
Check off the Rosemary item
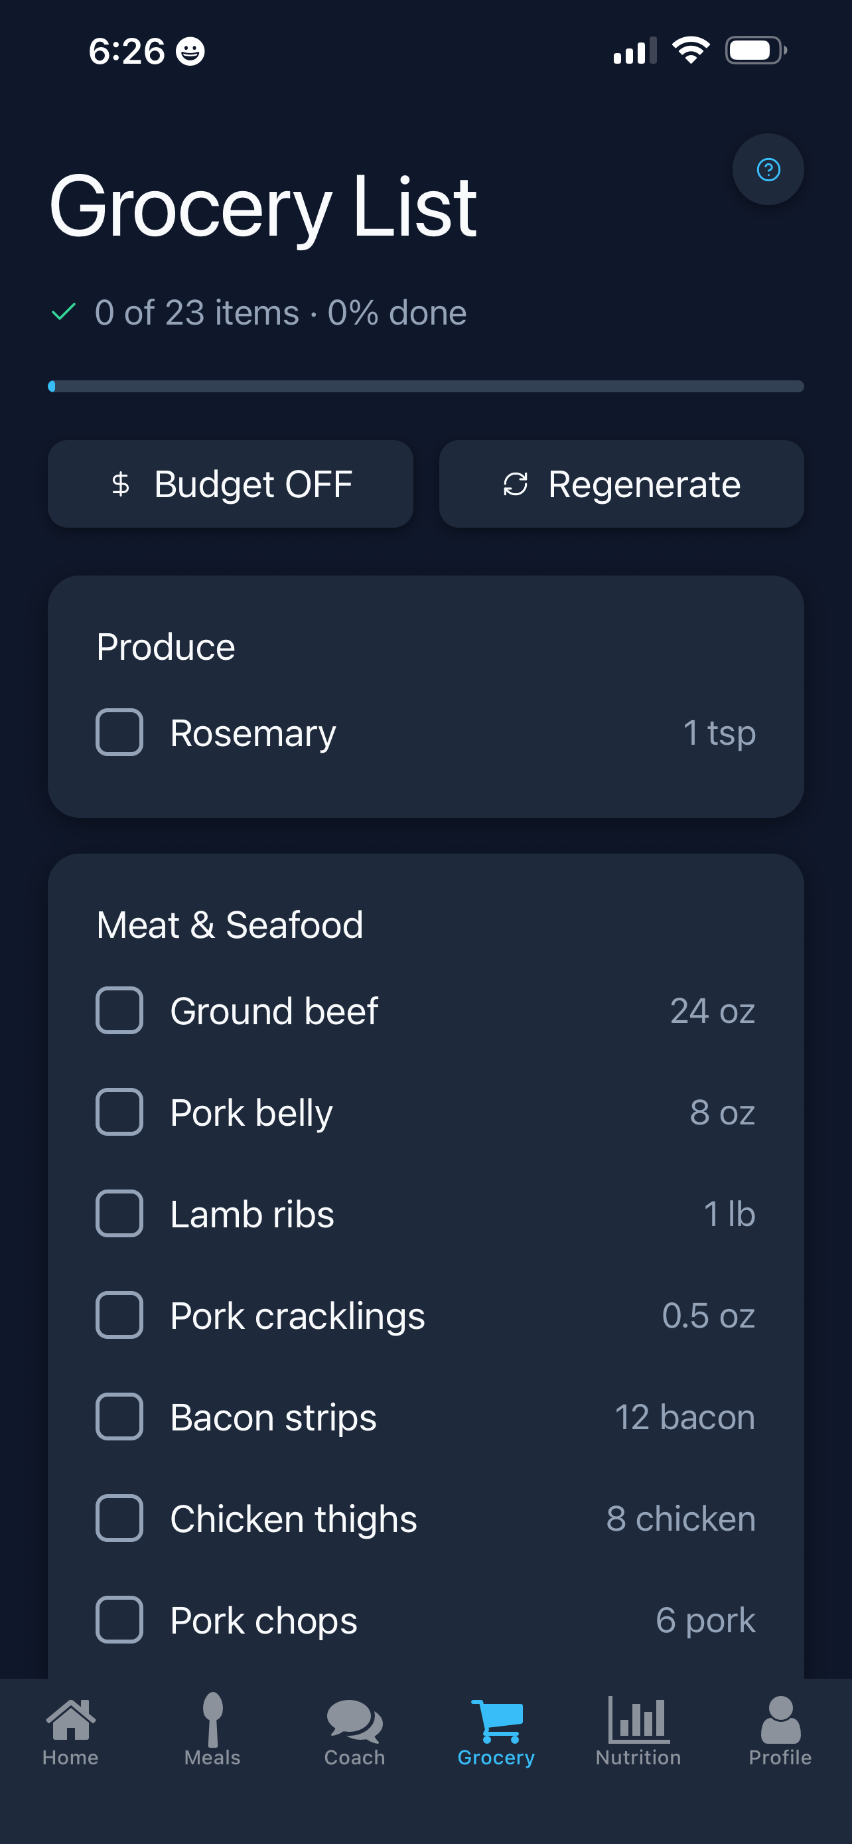coord(119,732)
